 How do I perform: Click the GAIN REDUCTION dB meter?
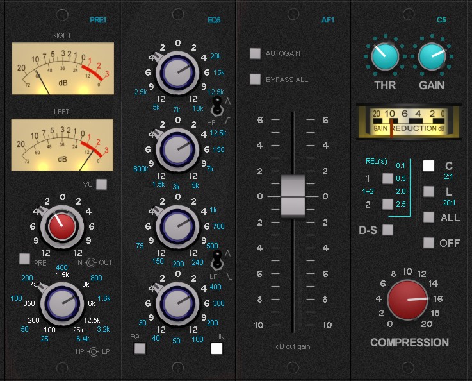(x=409, y=122)
